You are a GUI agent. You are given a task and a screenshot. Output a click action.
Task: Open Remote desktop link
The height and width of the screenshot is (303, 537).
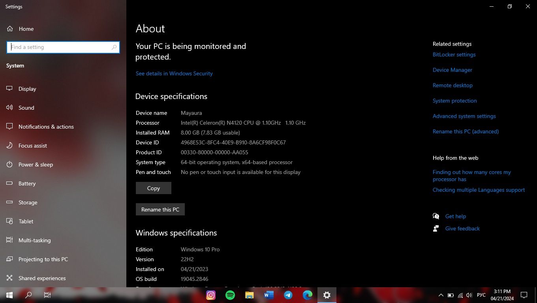click(453, 85)
